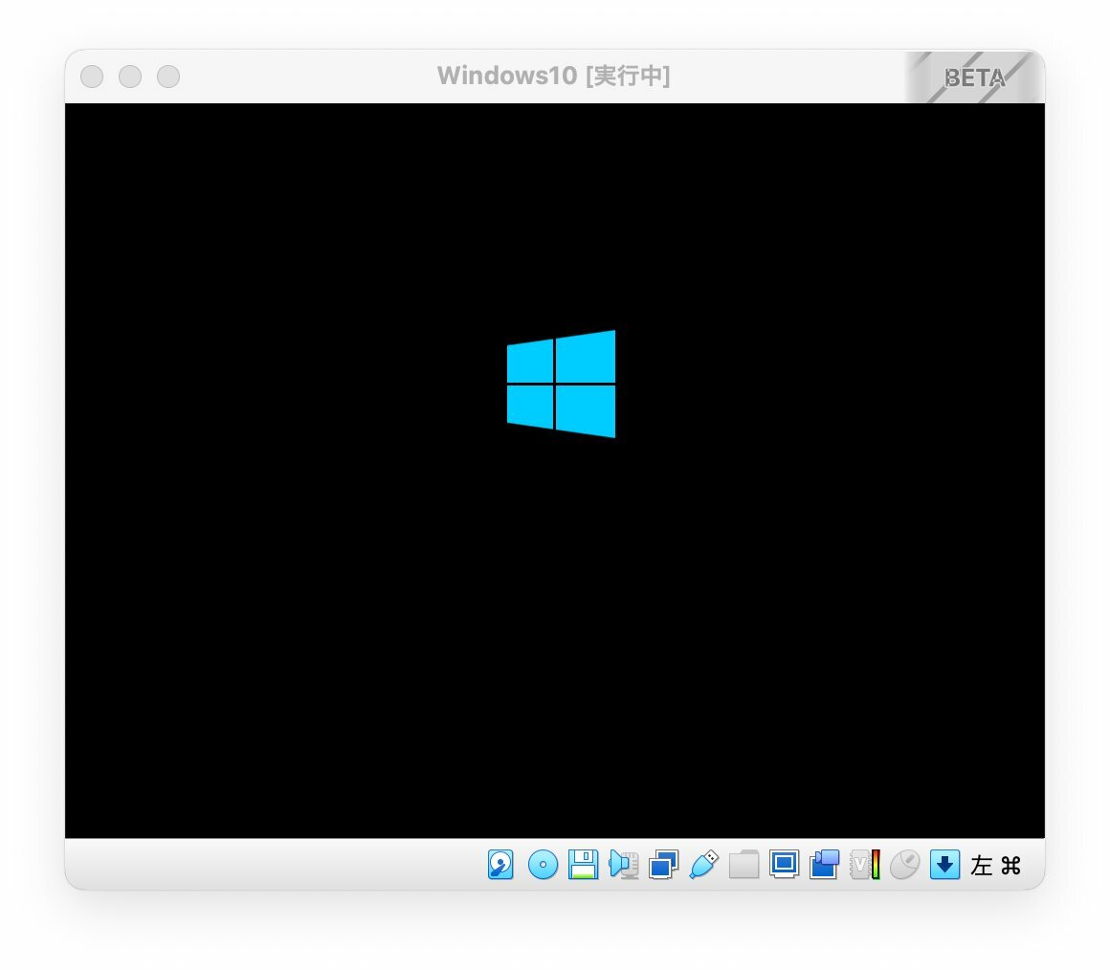Click the mouse integration status icon

pos(904,865)
